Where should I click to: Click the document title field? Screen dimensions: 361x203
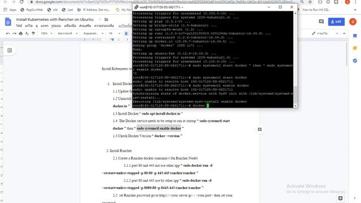(55, 20)
